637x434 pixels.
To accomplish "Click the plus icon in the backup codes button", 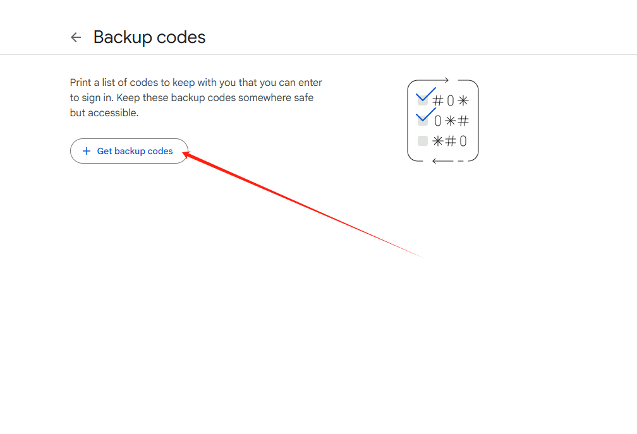I will click(x=87, y=151).
